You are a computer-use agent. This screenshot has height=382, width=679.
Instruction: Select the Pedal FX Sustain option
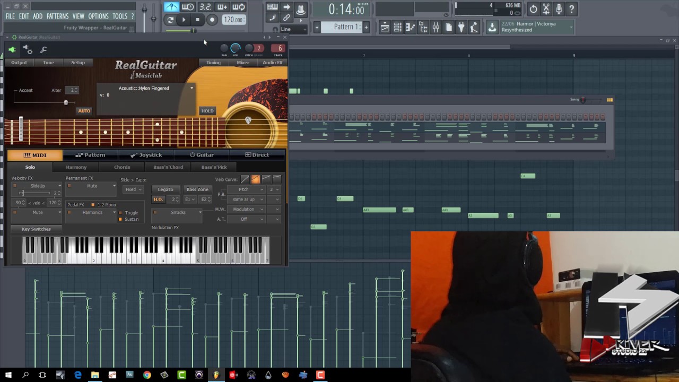120,219
